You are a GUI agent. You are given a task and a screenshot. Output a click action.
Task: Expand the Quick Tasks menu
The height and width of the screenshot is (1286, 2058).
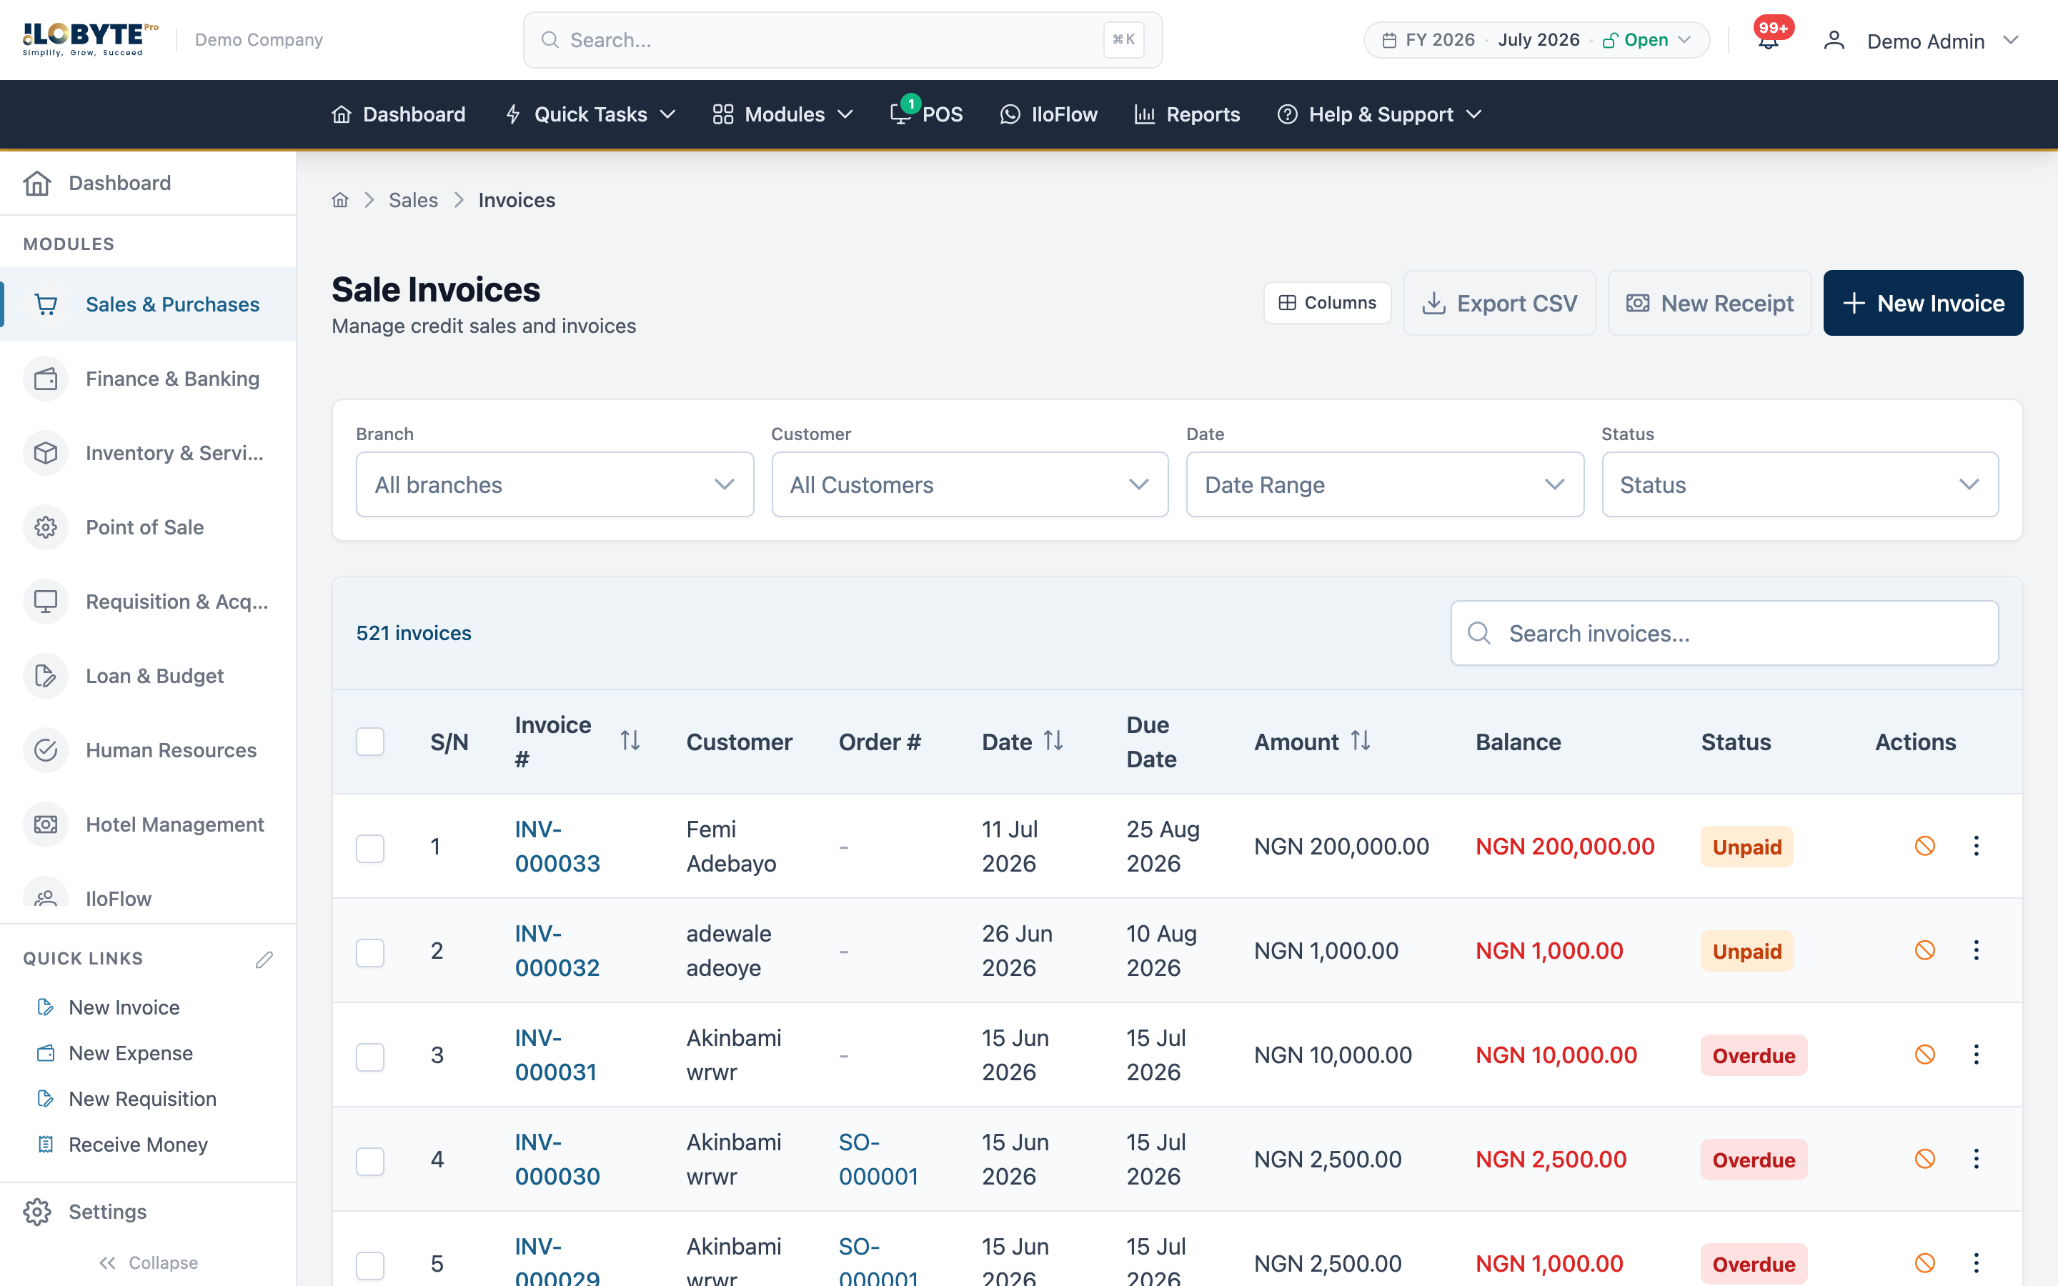tap(590, 114)
